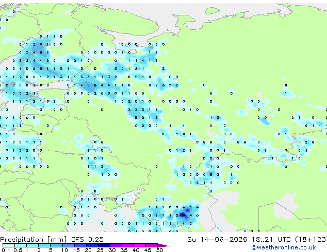327x252 pixels.
Task: Click the legend label '25'
Action: (x=100, y=250)
